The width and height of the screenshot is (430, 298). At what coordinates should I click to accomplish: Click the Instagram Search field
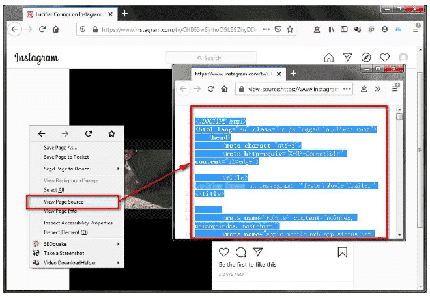211,58
